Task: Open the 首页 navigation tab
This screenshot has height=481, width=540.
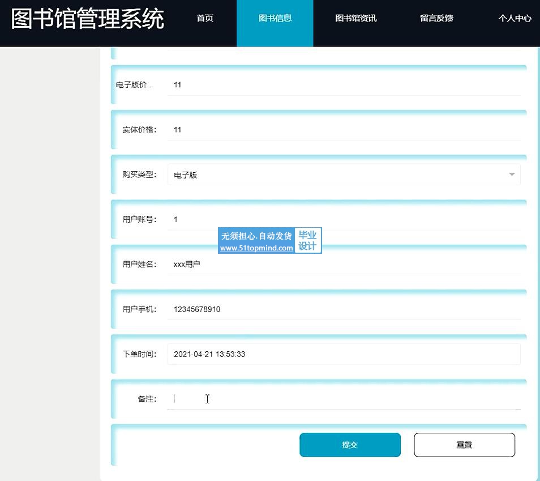Action: click(205, 18)
